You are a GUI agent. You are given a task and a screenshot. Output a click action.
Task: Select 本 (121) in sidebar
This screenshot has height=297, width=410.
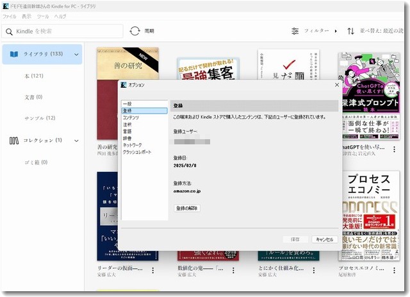34,76
